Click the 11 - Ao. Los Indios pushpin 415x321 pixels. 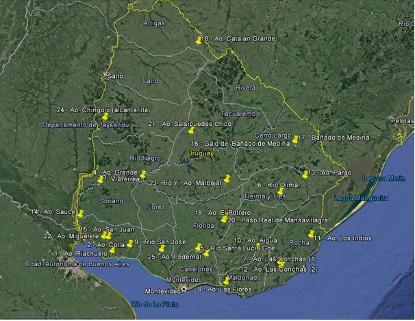point(312,234)
